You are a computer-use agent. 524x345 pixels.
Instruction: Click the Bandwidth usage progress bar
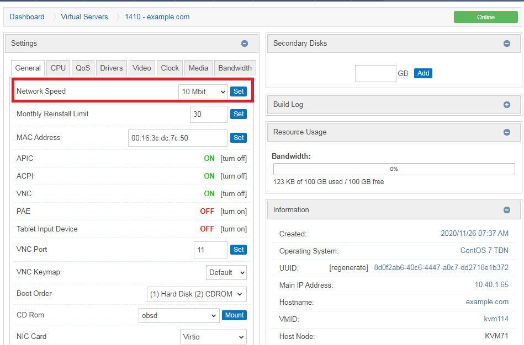point(394,169)
